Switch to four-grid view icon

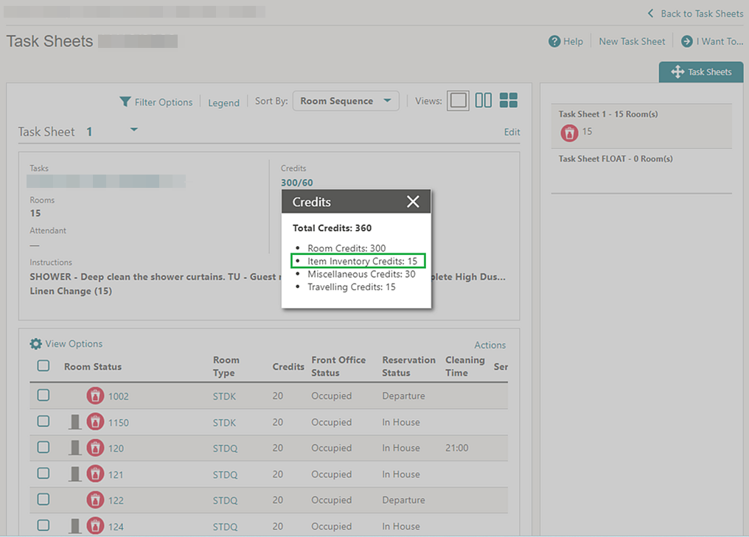pyautogui.click(x=508, y=101)
